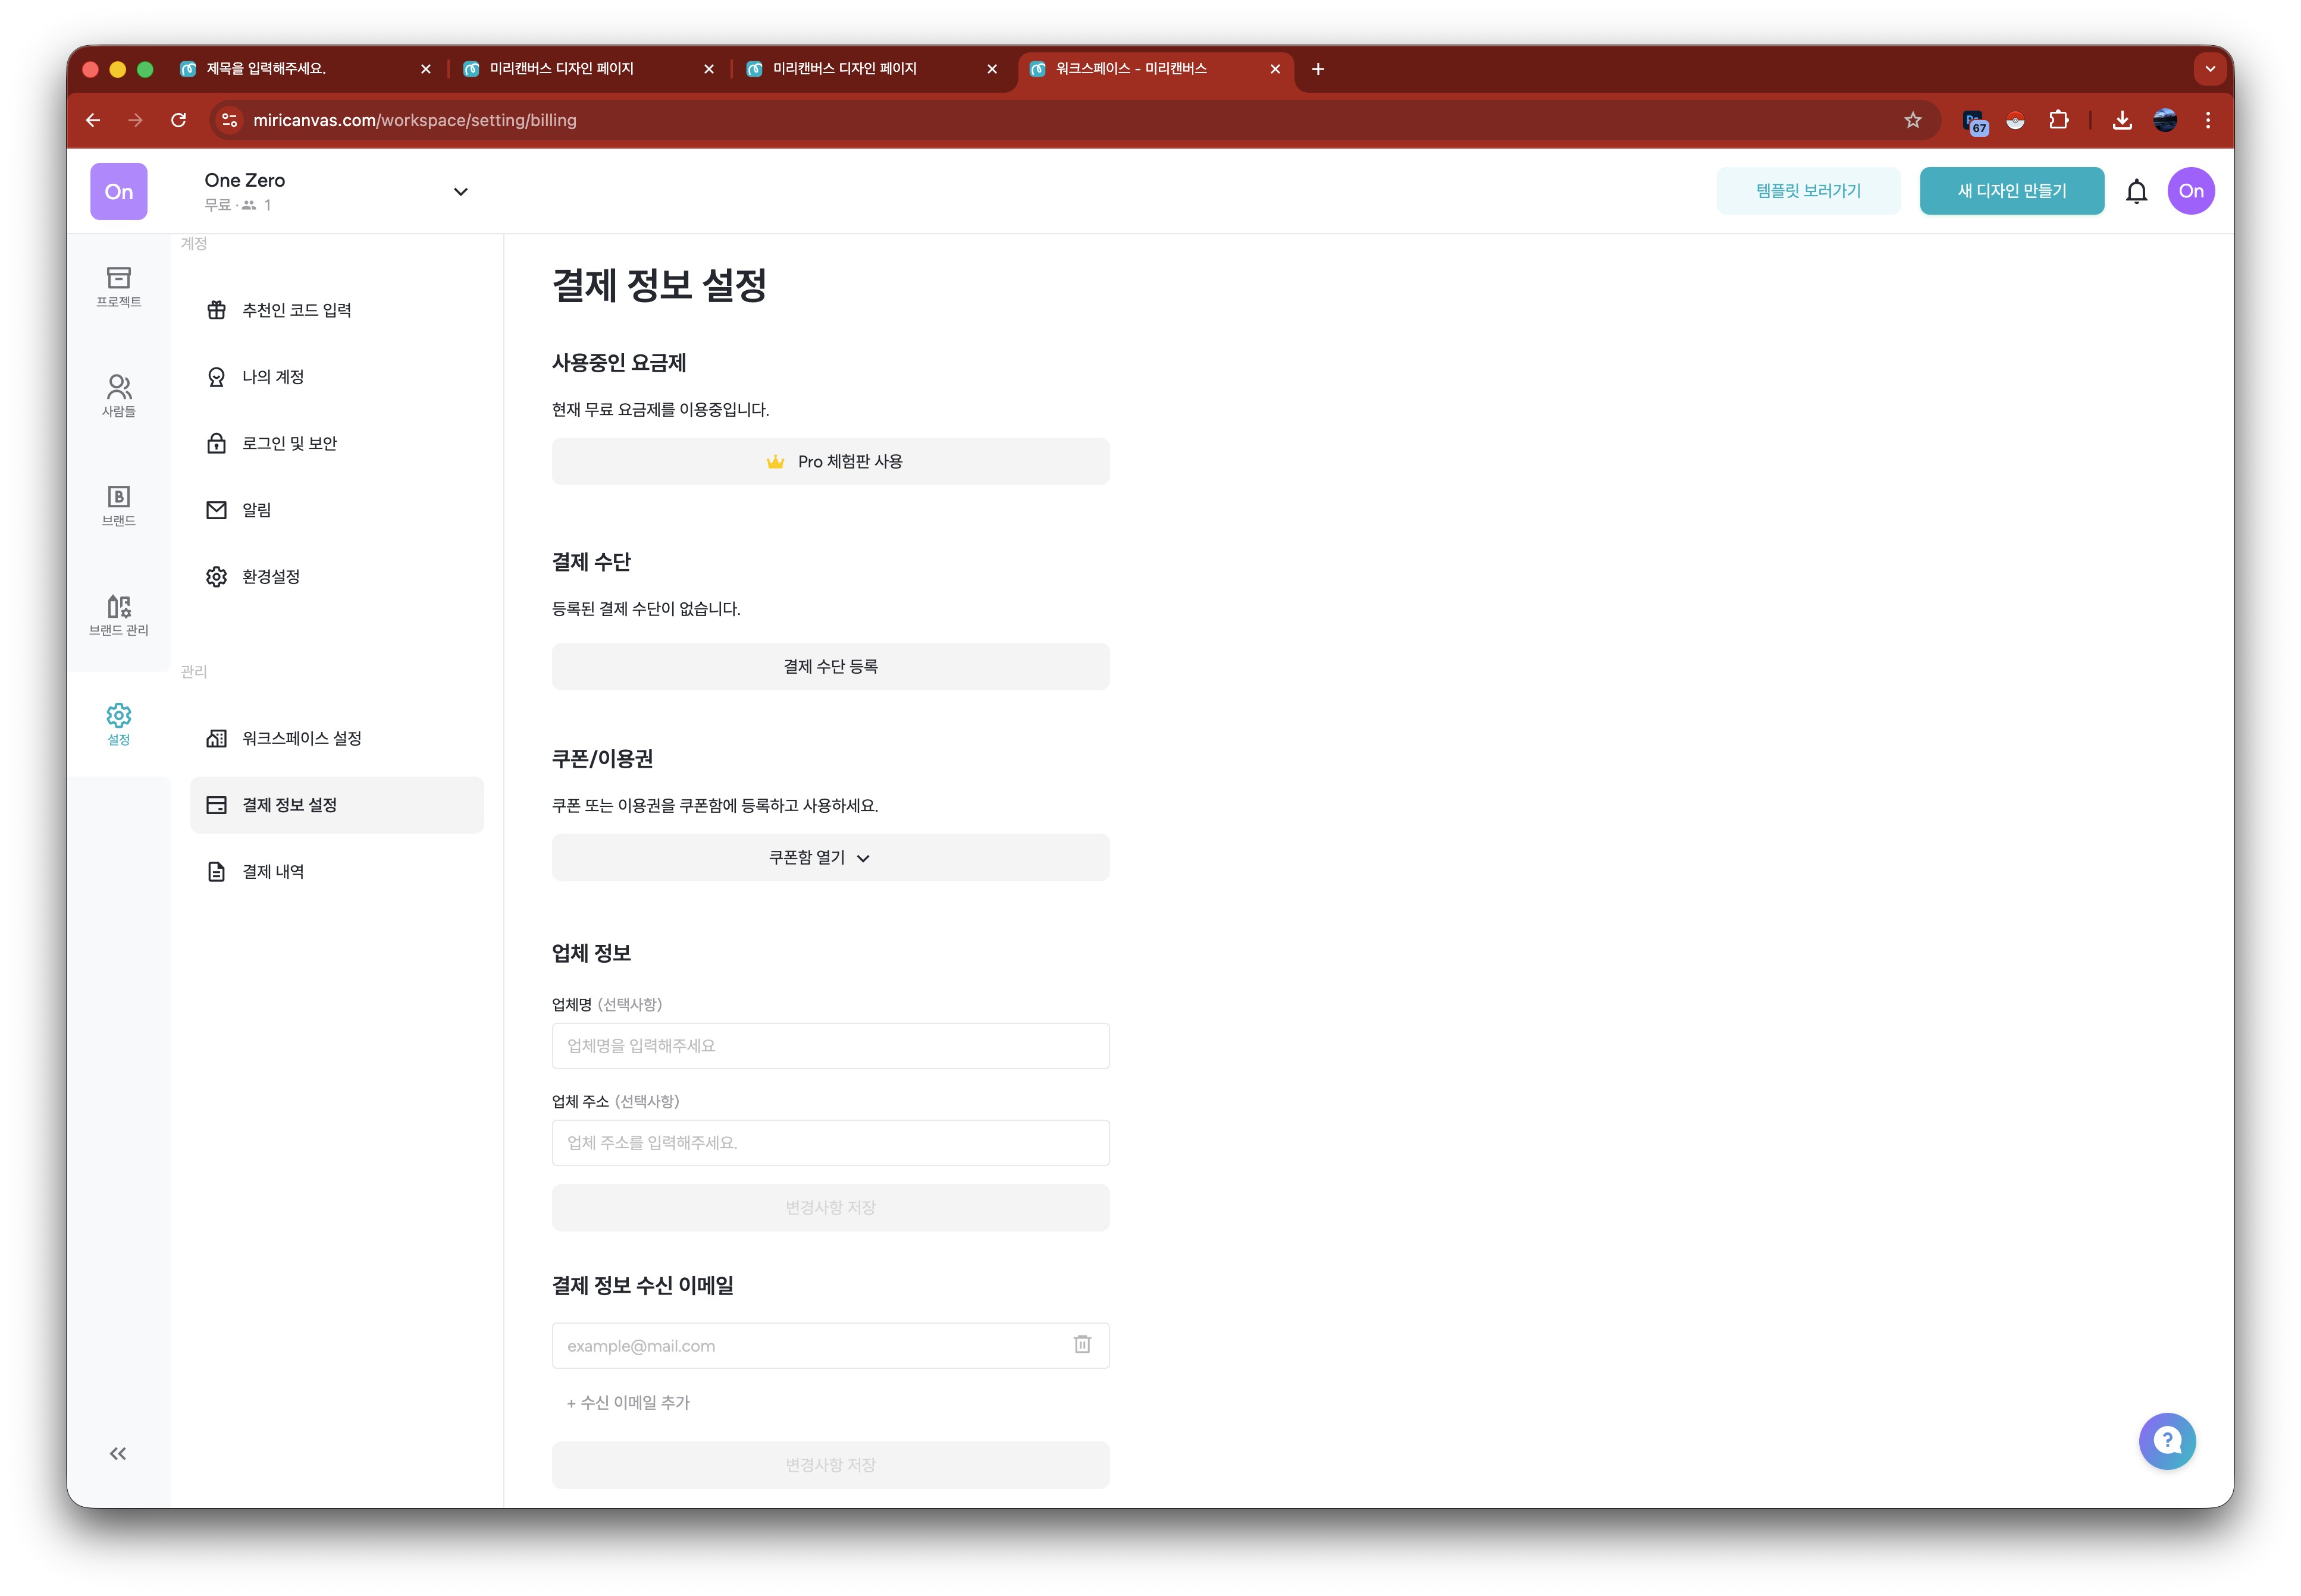Image resolution: width=2301 pixels, height=1596 pixels.
Task: Collapse the sidebar with the double-chevron button
Action: pos(117,1453)
